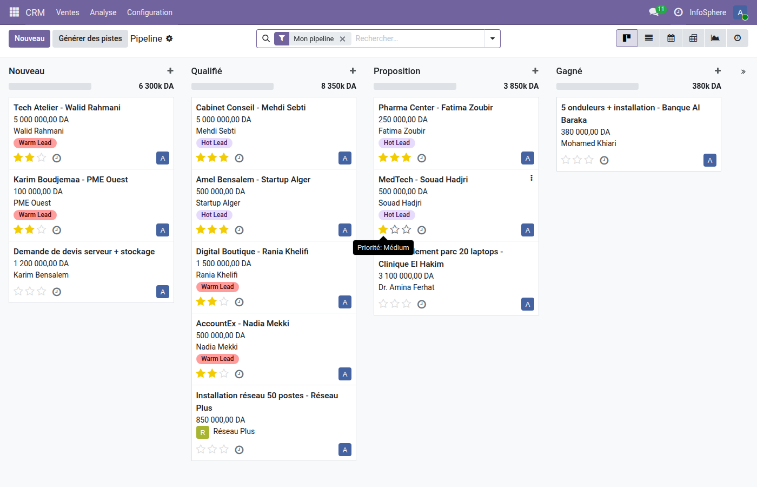
Task: Click the Générer des pistes button
Action: [x=90, y=38]
